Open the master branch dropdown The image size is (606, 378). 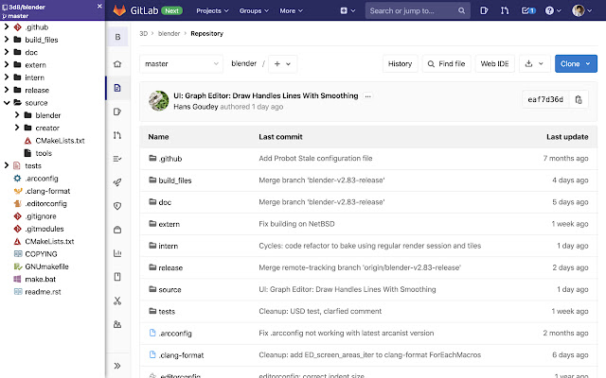tap(181, 64)
